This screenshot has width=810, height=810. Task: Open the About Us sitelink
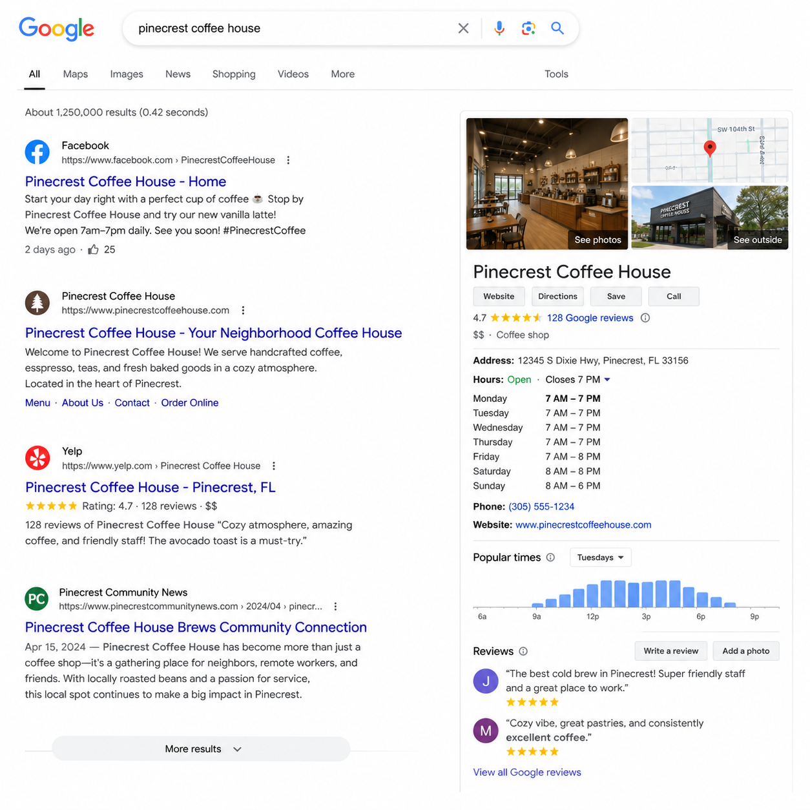point(83,403)
